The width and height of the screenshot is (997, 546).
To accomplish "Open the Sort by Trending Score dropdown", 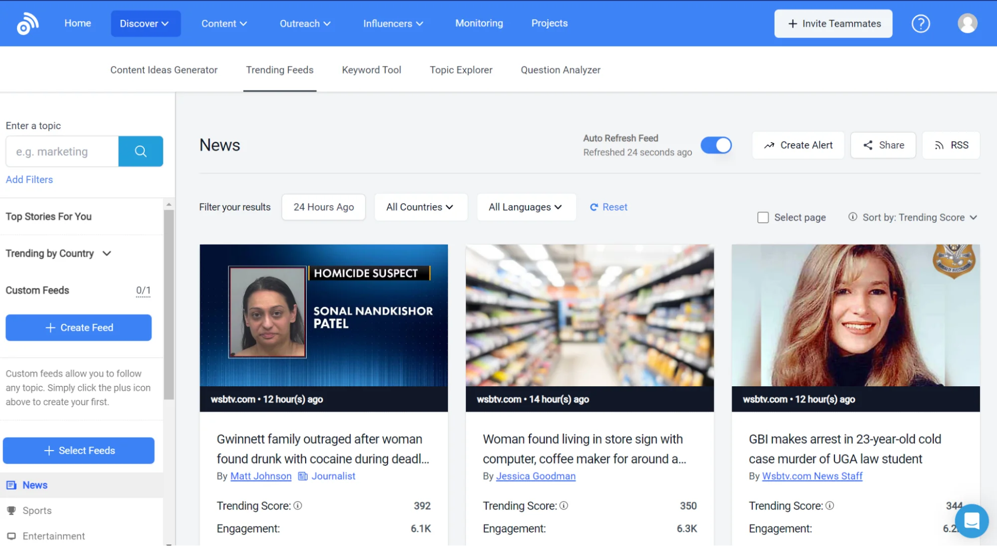I will point(919,218).
